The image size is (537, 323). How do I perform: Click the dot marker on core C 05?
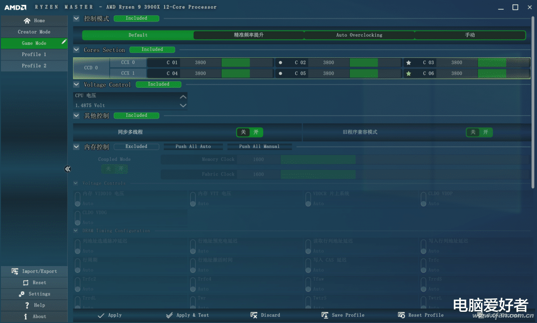pyautogui.click(x=281, y=73)
